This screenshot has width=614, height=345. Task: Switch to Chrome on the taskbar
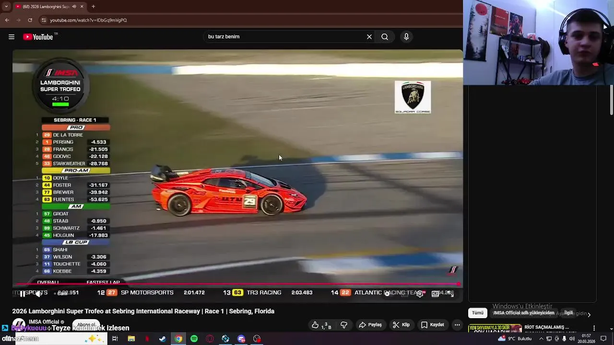[x=178, y=339]
